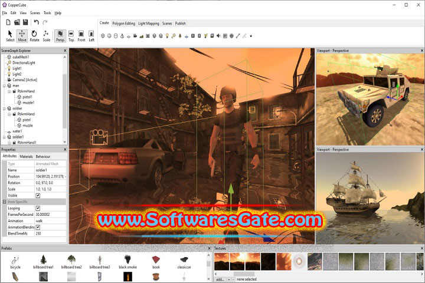Create a terrain with mountains icon
The height and width of the screenshot is (283, 425).
141,36
